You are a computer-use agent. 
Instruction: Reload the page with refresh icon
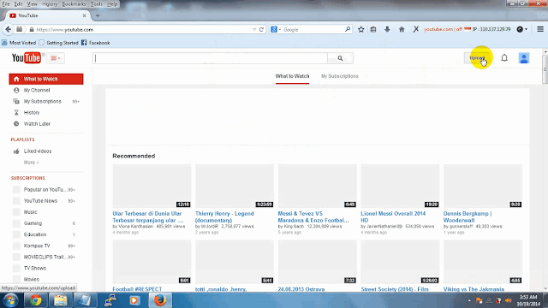pos(261,30)
